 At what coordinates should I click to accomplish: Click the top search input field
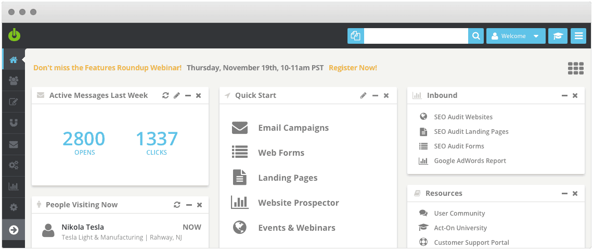416,36
